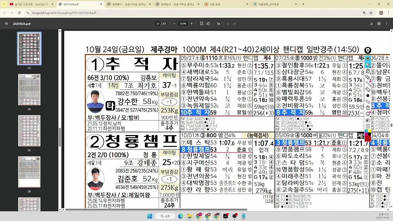Viewport: 393px width, 221px height.
Task: Select page 23 thumbnail
Action: click(29, 48)
